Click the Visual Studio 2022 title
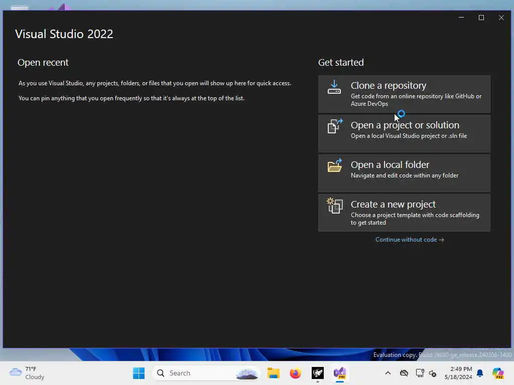The width and height of the screenshot is (514, 385). 64,34
